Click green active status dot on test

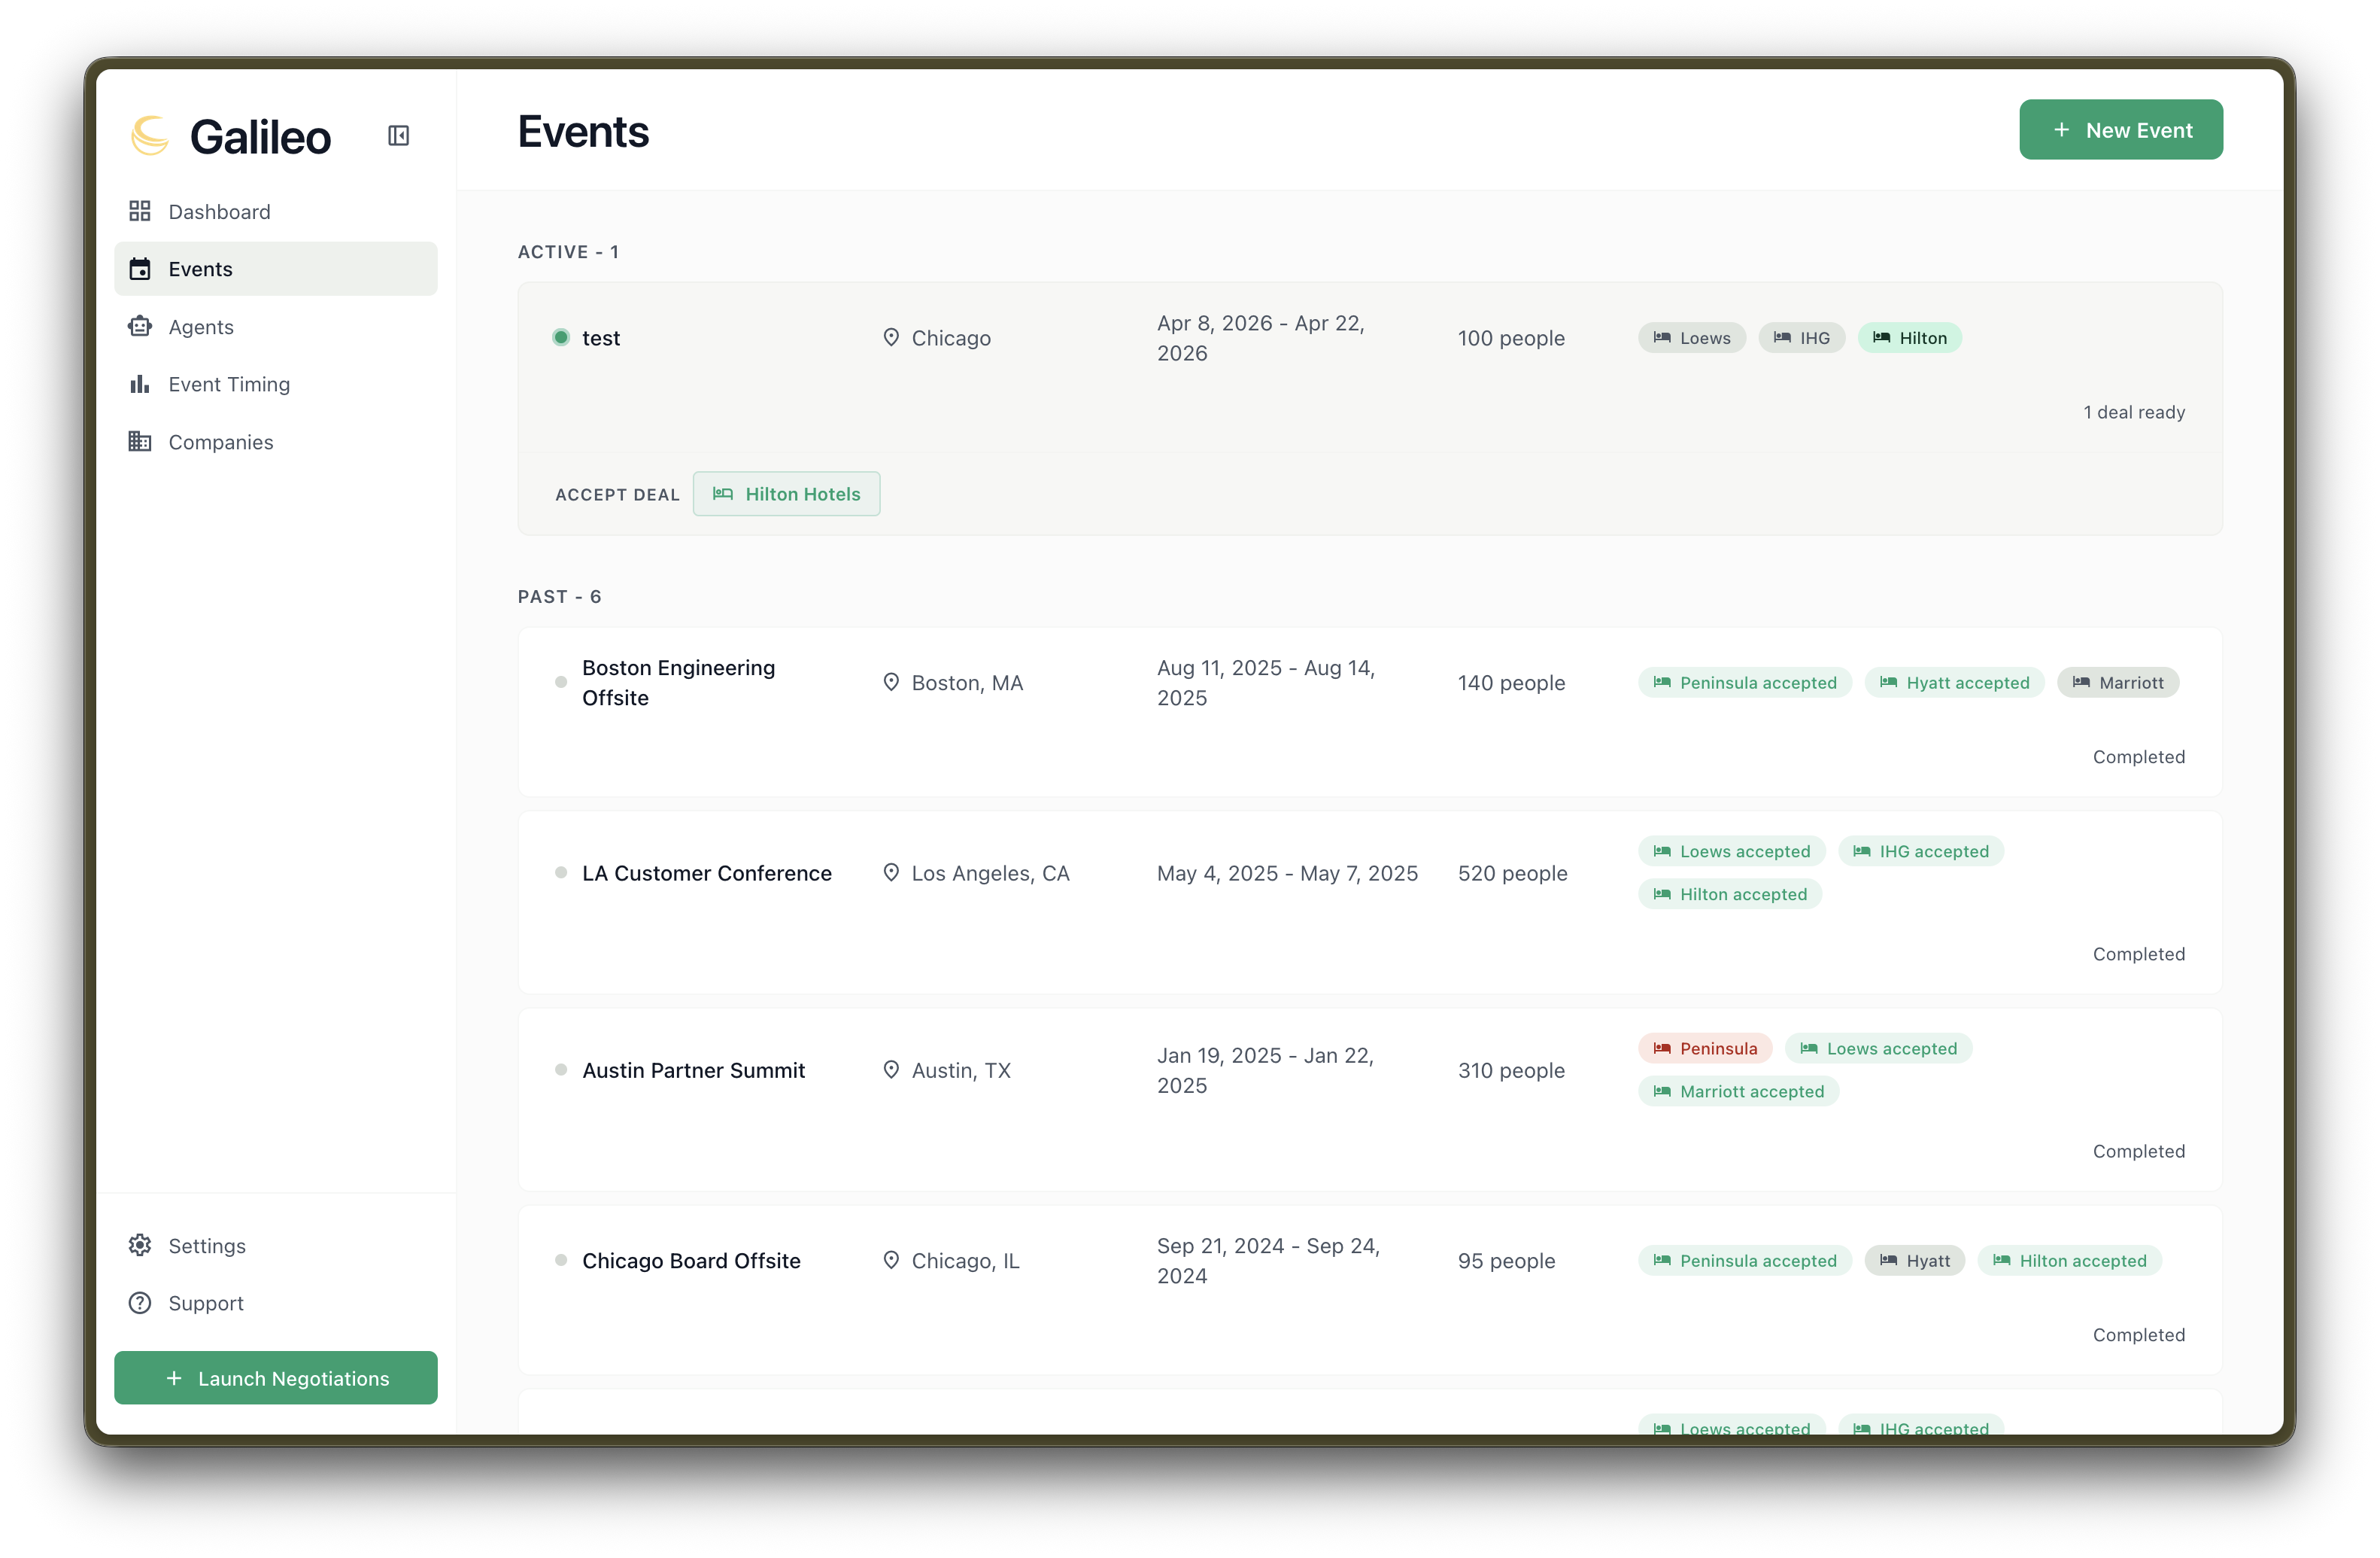561,337
